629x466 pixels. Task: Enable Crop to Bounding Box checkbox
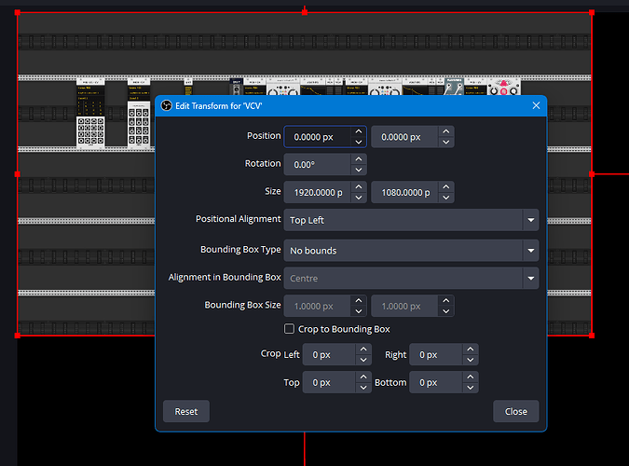[289, 329]
